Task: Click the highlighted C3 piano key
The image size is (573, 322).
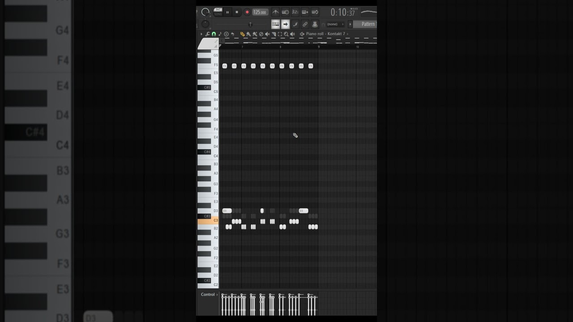Action: (208, 220)
